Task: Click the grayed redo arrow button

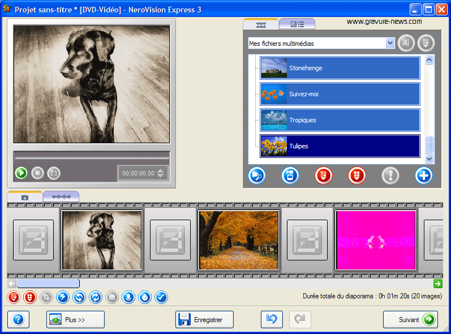Action: click(300, 319)
